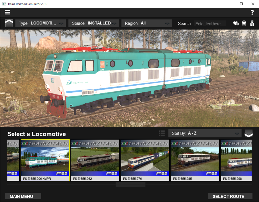Open the Region All dropdown

click(x=147, y=23)
